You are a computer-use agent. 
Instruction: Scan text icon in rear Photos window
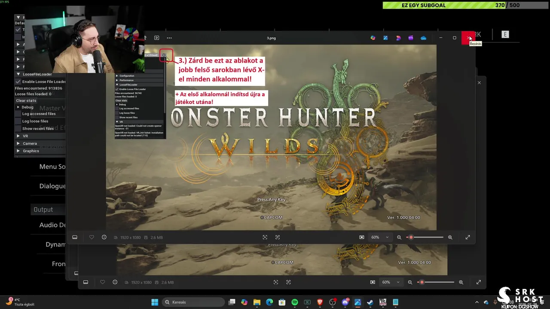(288, 282)
